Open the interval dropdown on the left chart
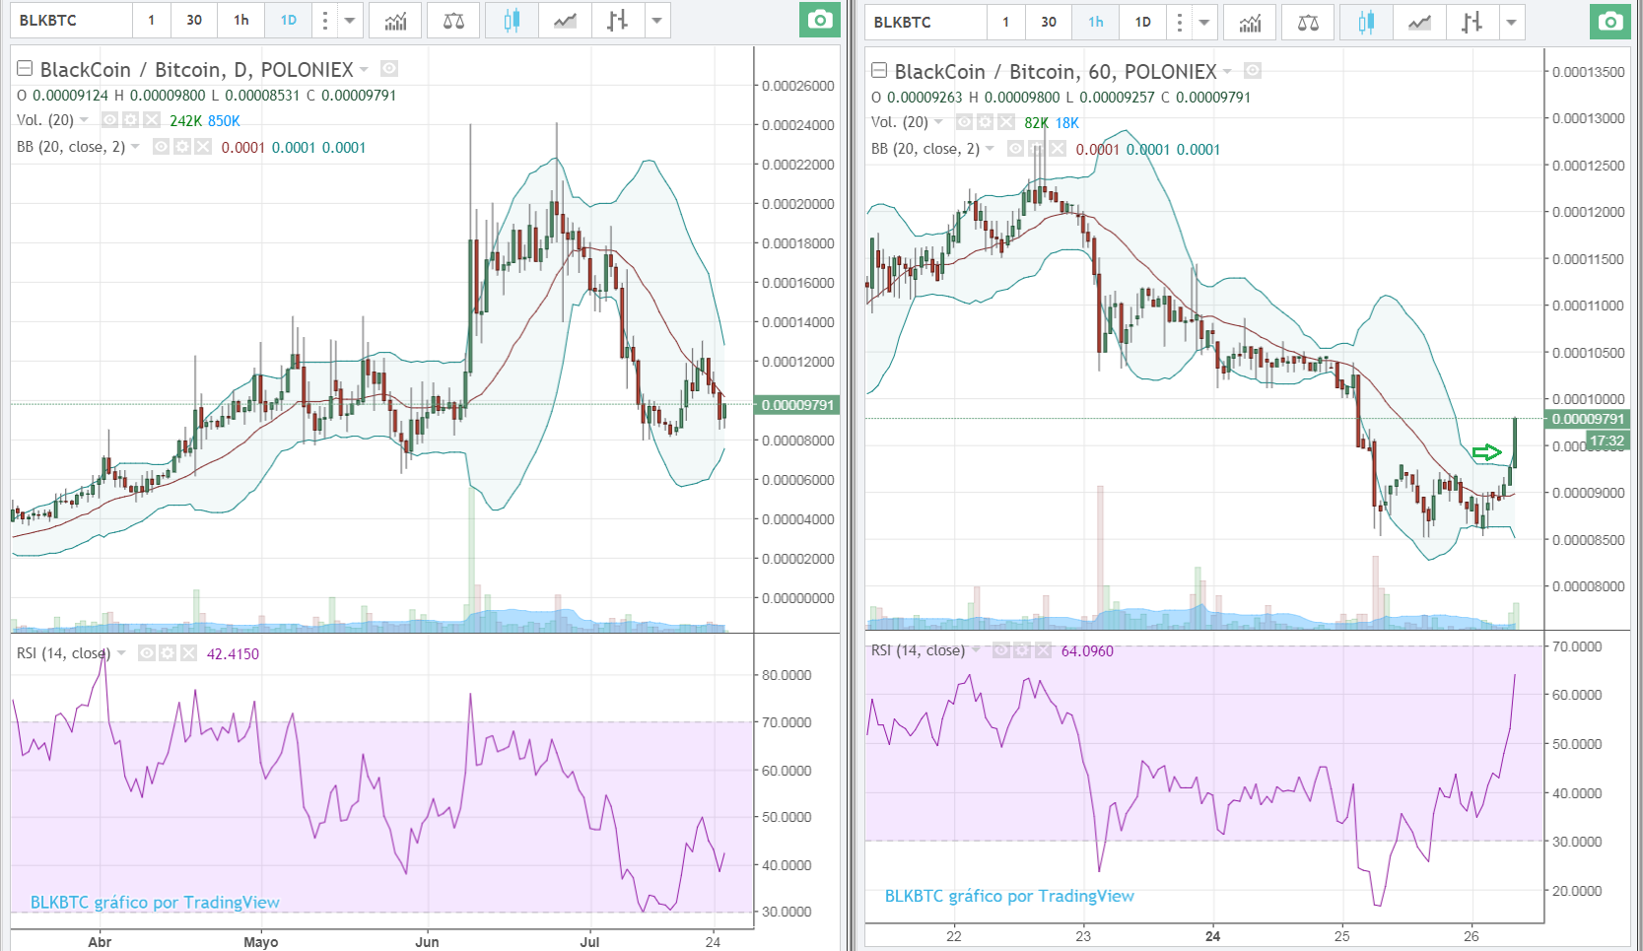This screenshot has height=951, width=1643. click(349, 20)
